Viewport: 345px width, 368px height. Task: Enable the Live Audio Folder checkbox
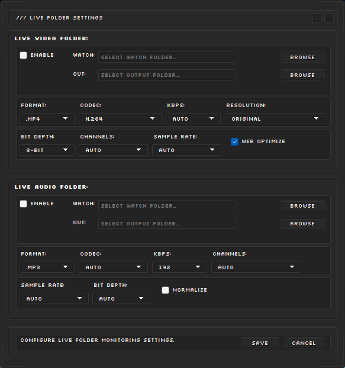pyautogui.click(x=23, y=204)
